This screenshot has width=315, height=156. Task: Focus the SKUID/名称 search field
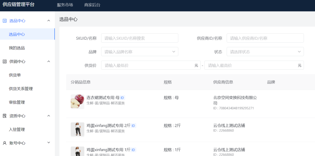(140, 38)
